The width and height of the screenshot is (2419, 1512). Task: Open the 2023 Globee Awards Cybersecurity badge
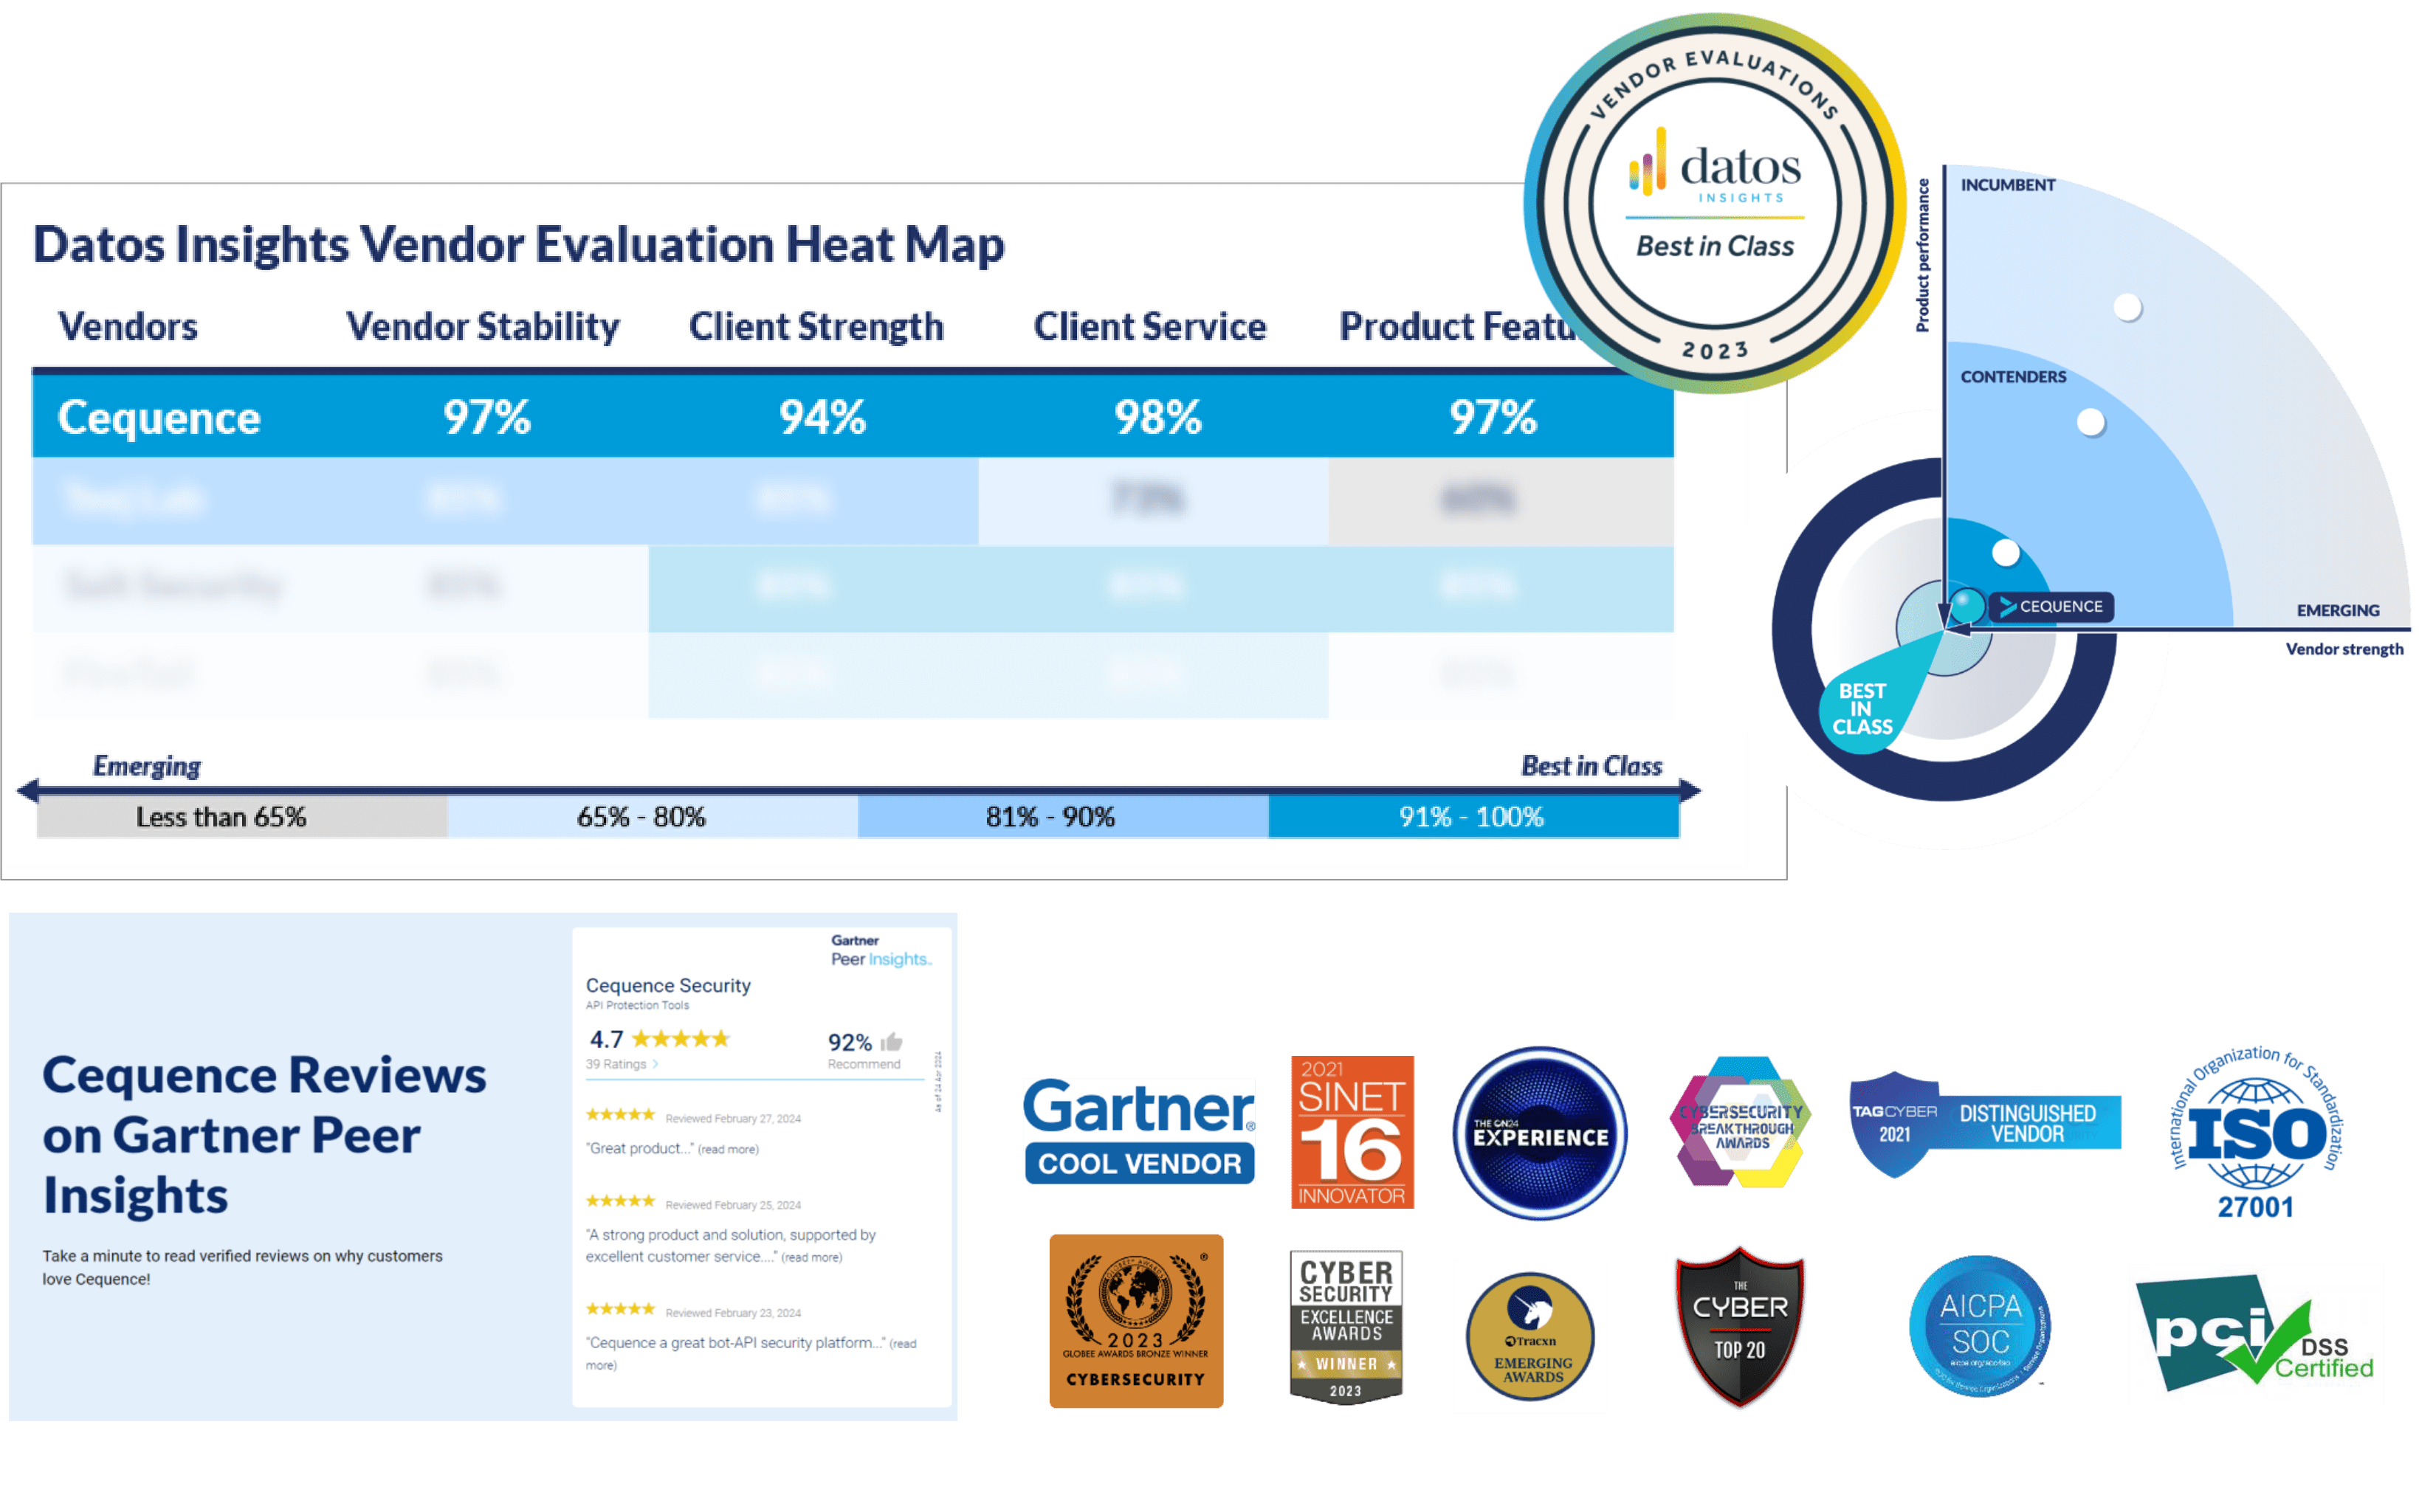point(1135,1320)
